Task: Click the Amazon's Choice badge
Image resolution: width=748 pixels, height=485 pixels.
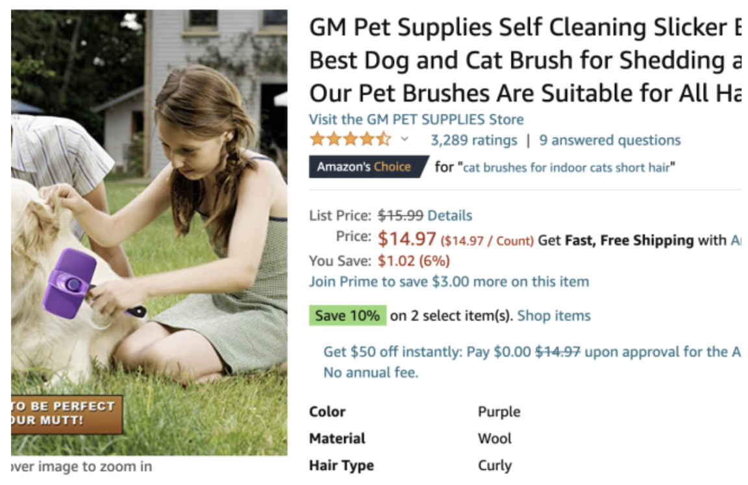Action: 368,167
